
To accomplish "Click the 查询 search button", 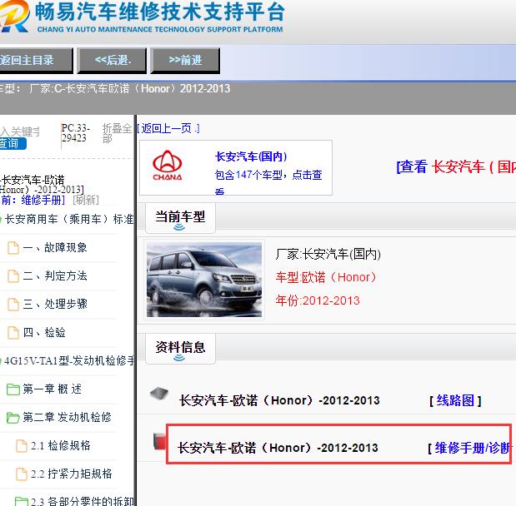I will coord(13,144).
